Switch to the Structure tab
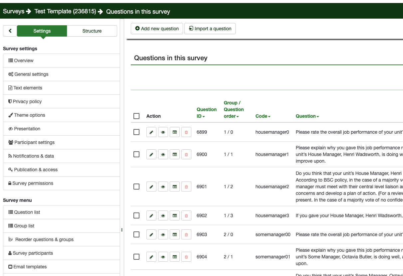Image resolution: width=403 pixels, height=276 pixels. (x=92, y=31)
